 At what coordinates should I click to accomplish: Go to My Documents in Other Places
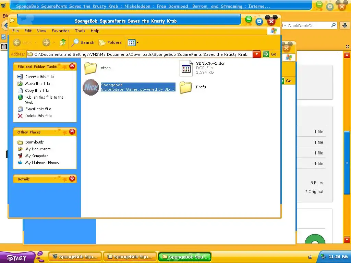point(38,149)
